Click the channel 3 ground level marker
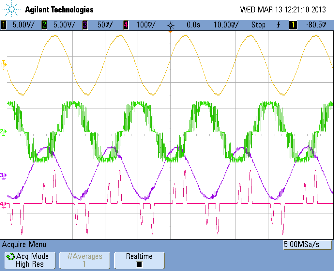This screenshot has height=271, width=334. [3, 176]
